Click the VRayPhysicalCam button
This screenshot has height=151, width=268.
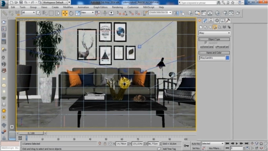coord(222,47)
